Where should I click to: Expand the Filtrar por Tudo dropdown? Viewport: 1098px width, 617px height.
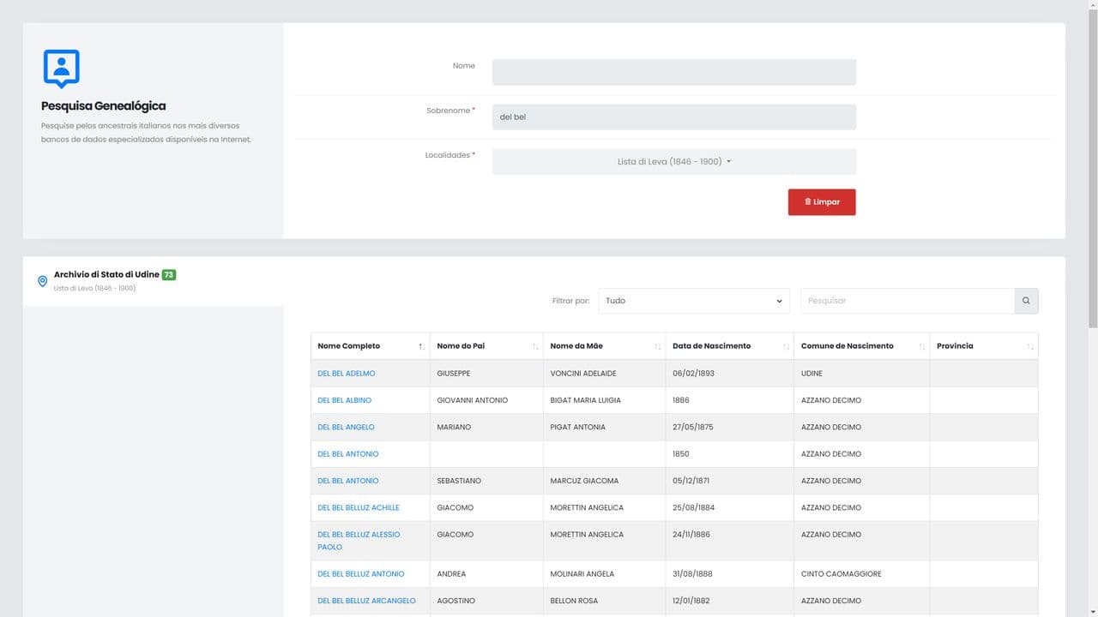693,301
